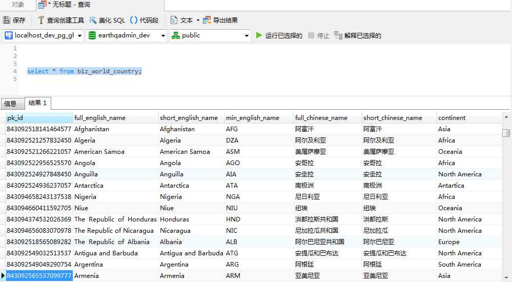This screenshot has width=512, height=282.
Task: Run selected query (运行已选择的)
Action: 279,35
